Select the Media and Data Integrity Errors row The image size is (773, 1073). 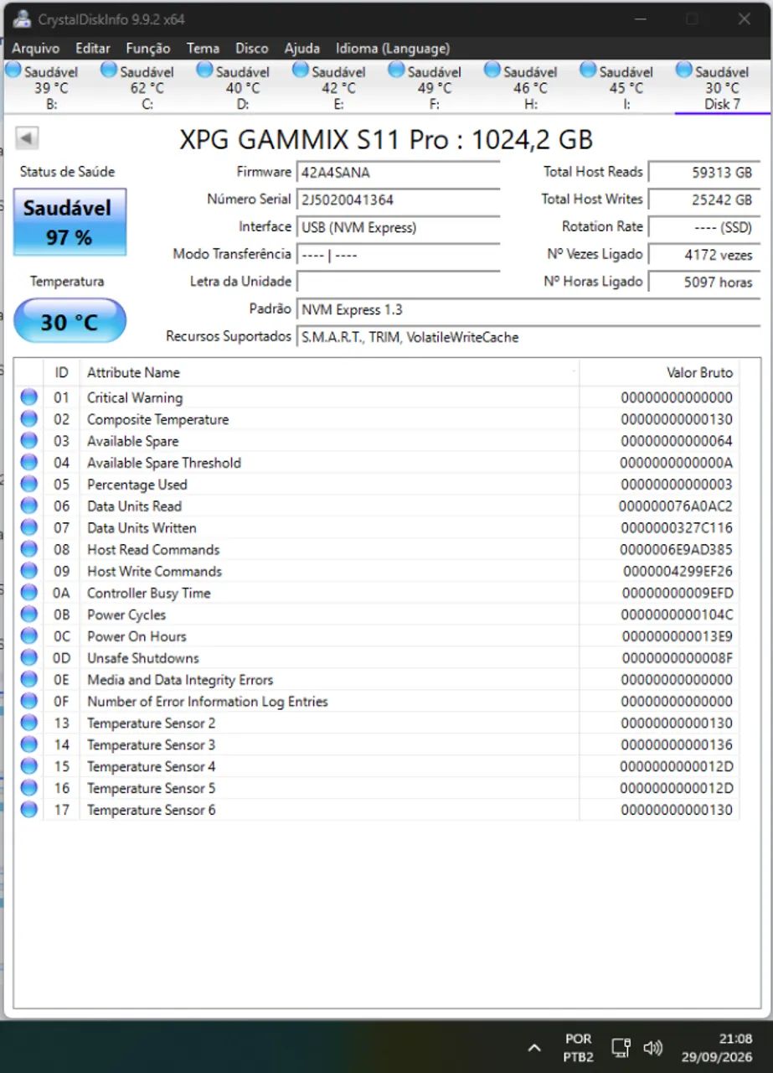(x=377, y=680)
